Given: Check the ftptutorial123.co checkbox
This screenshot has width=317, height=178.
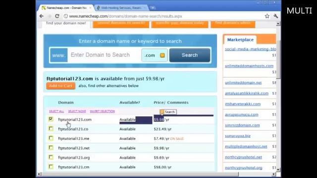Looking at the screenshot, I should (51, 129).
